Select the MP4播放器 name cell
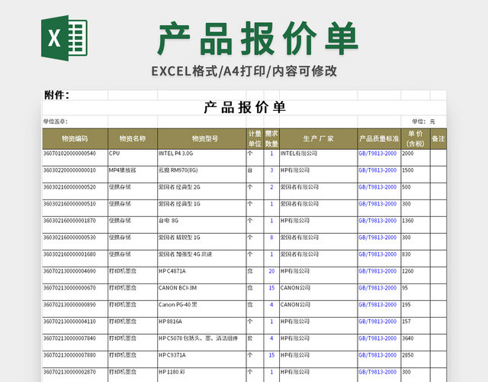Viewport: 488px width, 382px height. (133, 174)
